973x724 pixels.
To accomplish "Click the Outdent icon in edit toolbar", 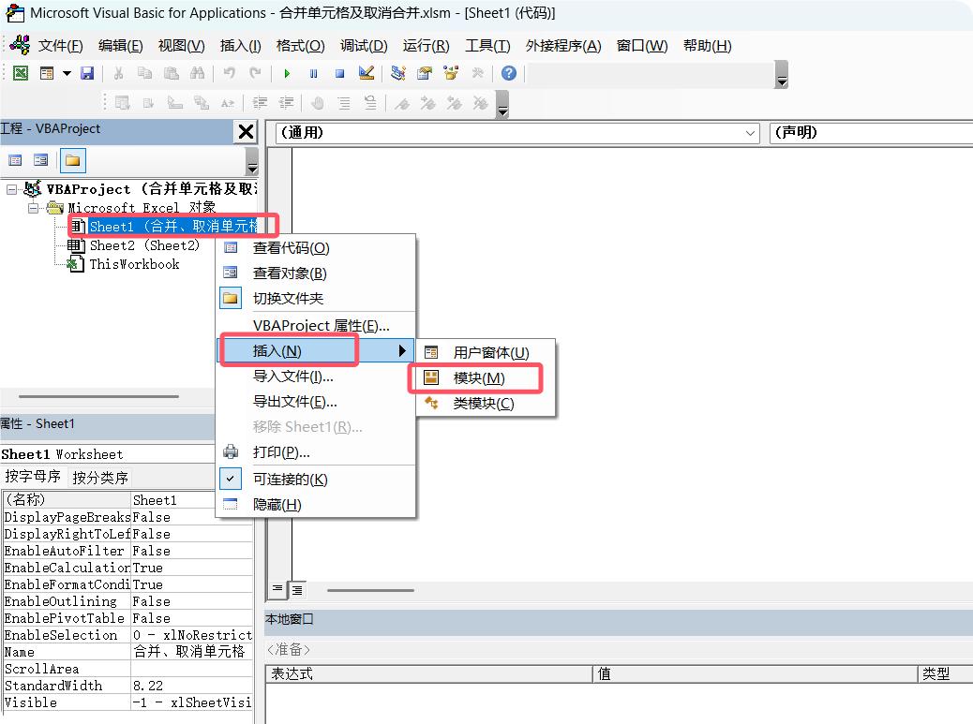I will point(286,103).
